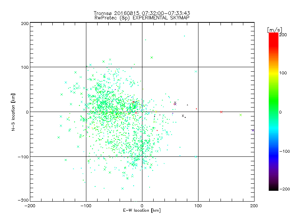Click the colorbar's "-100" value label
Screen dimensions: 299x224
coord(284,151)
